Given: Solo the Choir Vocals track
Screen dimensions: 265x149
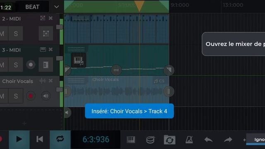Looking at the screenshot, I should coord(16,96).
